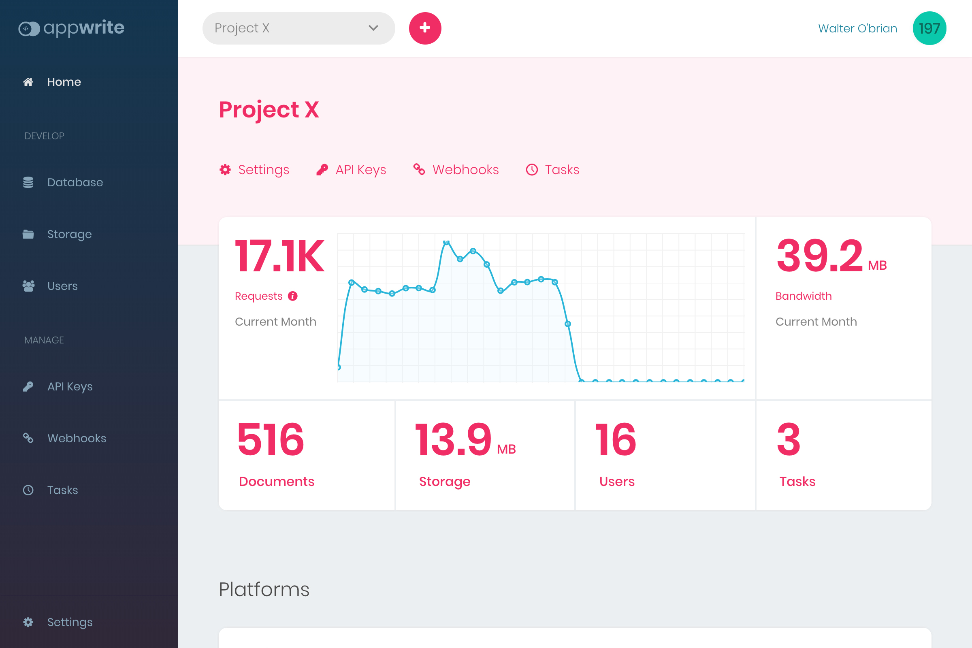Open the 197 user avatar menu
This screenshot has width=972, height=648.
pos(929,28)
